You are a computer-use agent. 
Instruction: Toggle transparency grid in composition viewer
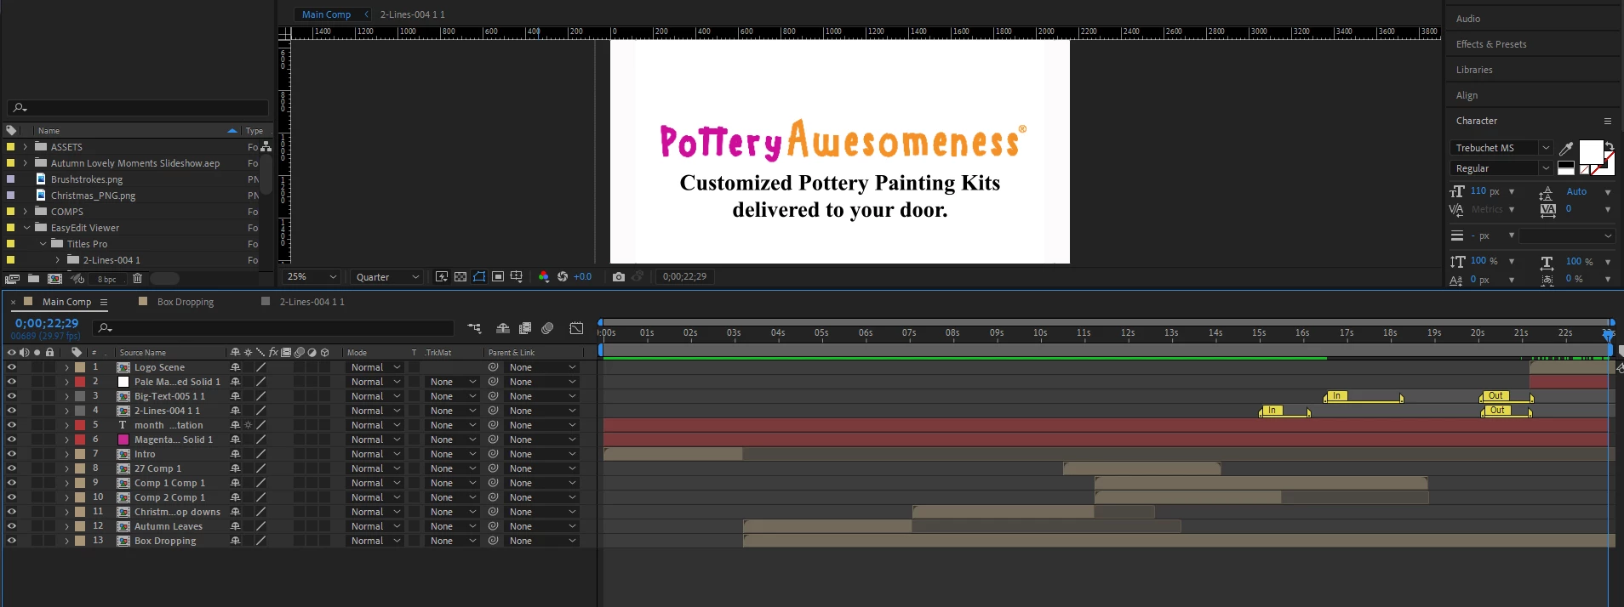(x=460, y=276)
